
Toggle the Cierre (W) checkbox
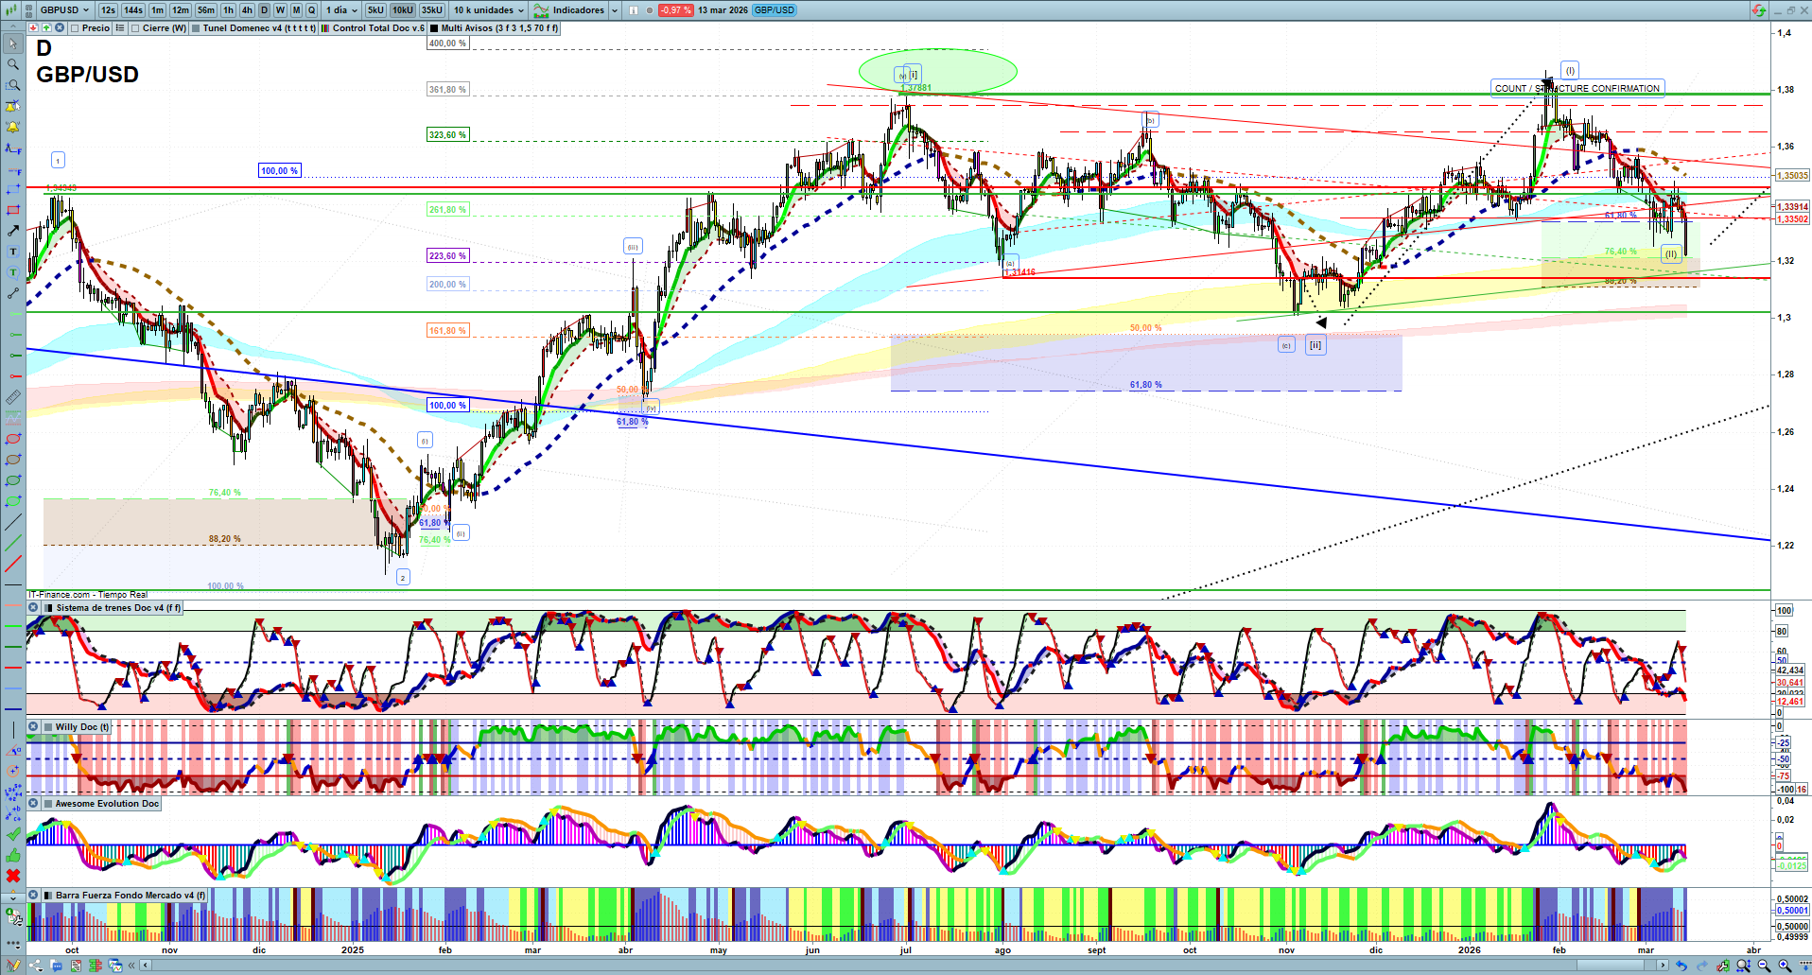pyautogui.click(x=136, y=28)
